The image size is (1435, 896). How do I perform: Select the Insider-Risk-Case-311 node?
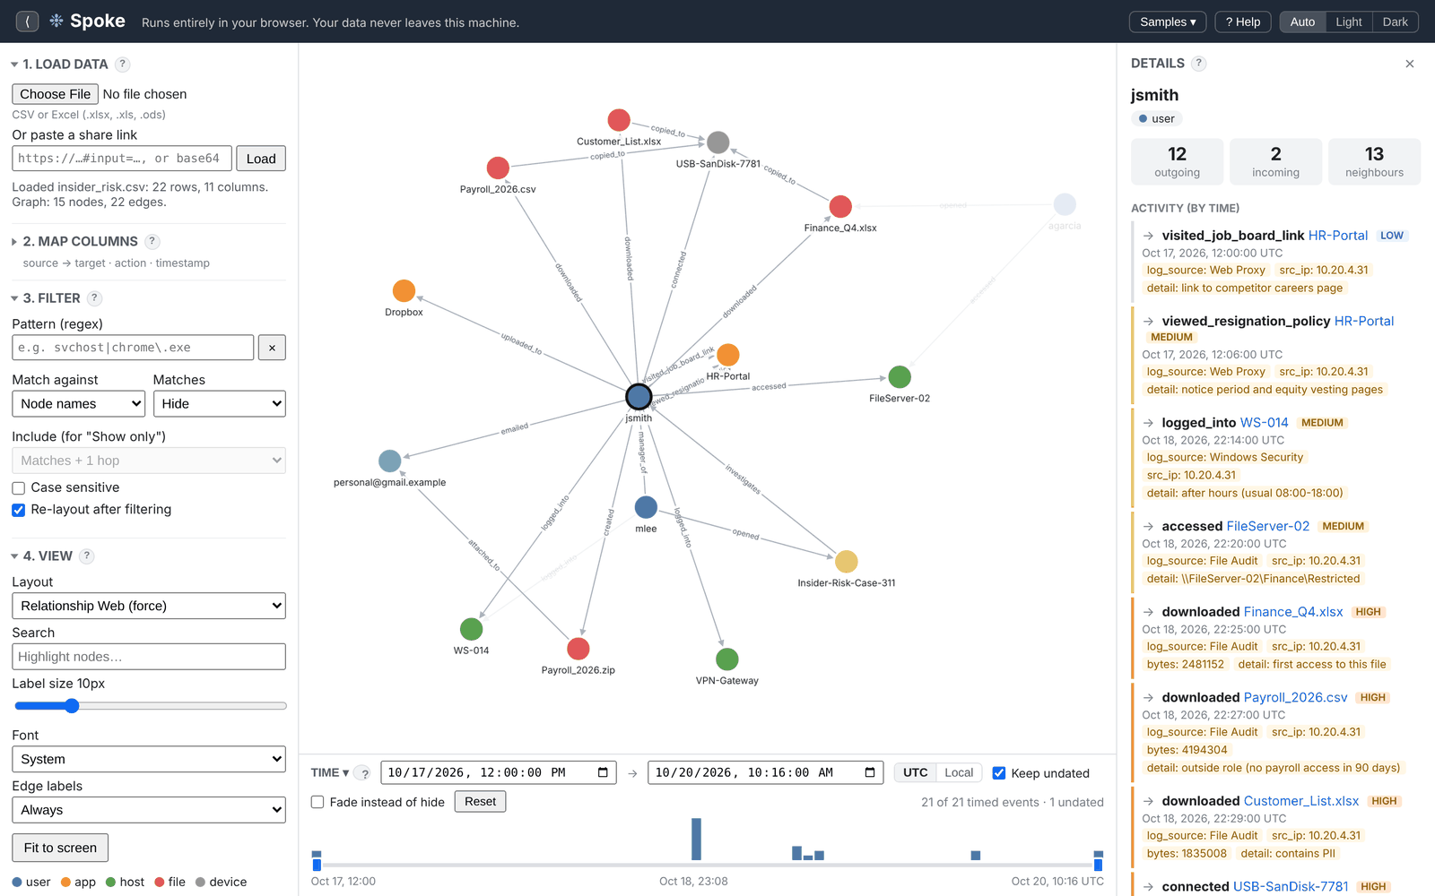pyautogui.click(x=847, y=562)
